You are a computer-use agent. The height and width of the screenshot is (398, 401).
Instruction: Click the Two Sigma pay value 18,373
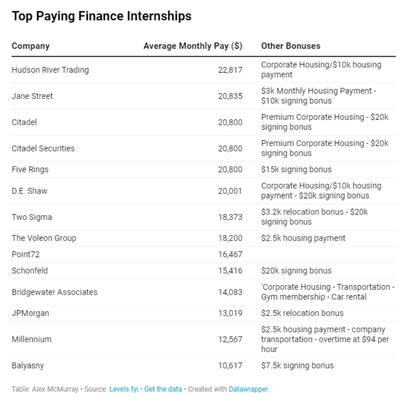click(230, 217)
